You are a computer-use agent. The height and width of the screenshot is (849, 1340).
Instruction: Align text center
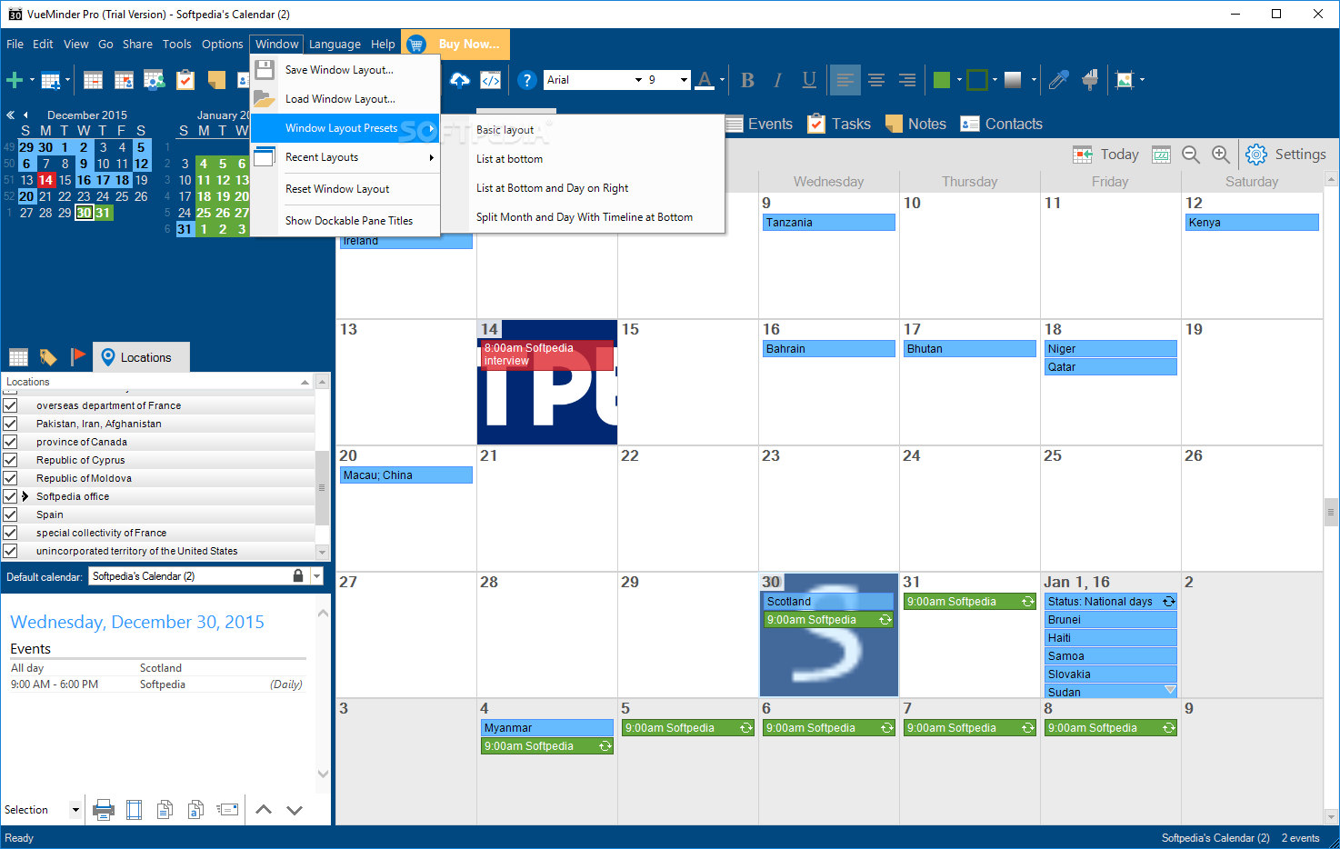coord(876,80)
